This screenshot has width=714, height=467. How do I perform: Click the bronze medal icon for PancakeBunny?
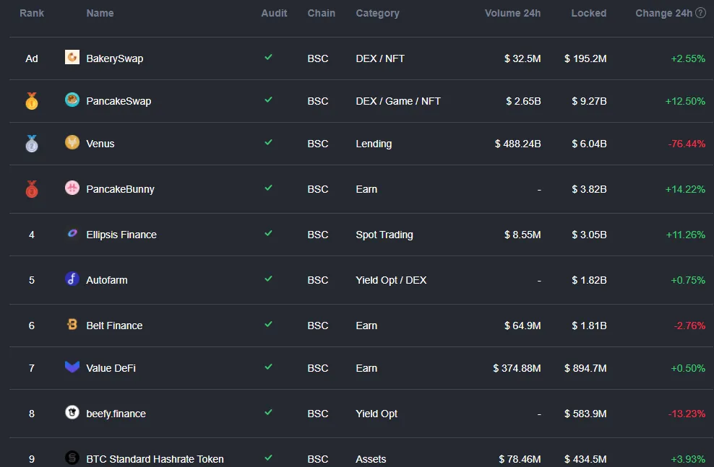tap(31, 189)
